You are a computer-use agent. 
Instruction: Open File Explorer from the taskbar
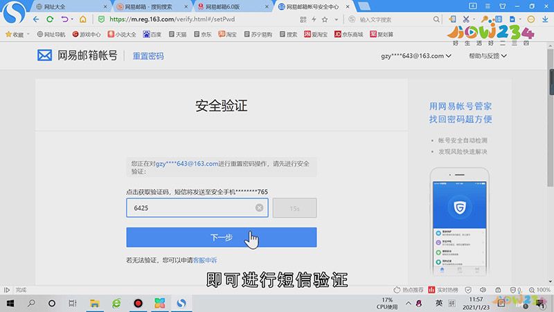click(95, 304)
